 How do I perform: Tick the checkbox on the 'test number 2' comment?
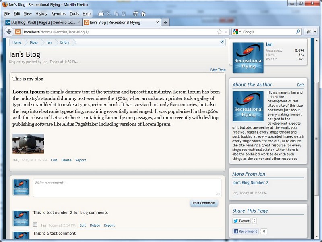click(35, 225)
